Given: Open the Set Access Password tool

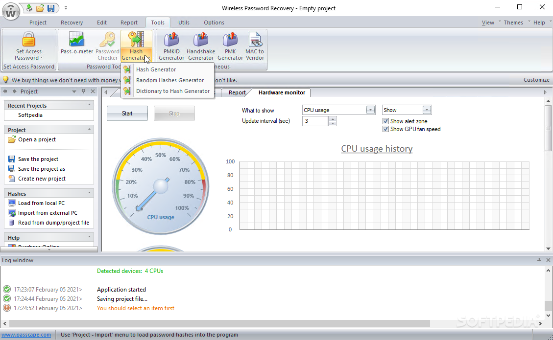Looking at the screenshot, I should click(28, 46).
